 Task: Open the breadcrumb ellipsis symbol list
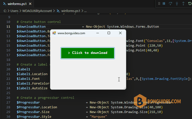85,11
